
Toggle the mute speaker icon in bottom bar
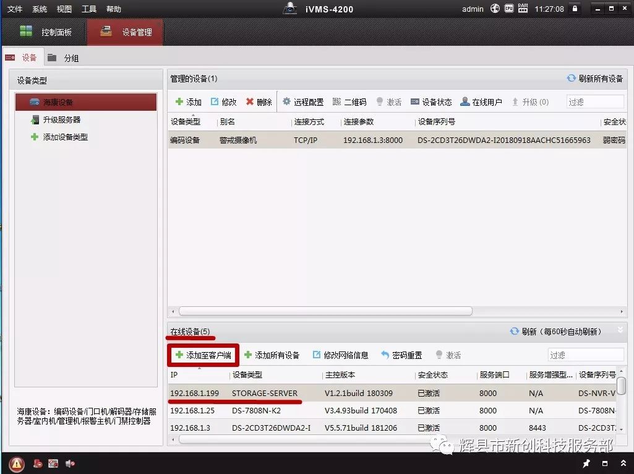coord(70,463)
